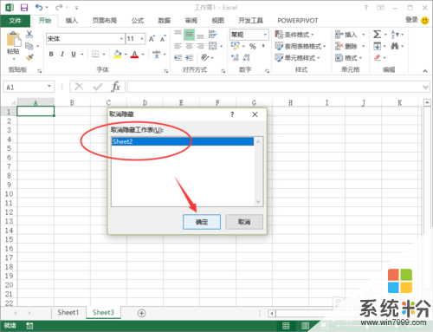Decrease font size with smaller A

tap(163, 39)
